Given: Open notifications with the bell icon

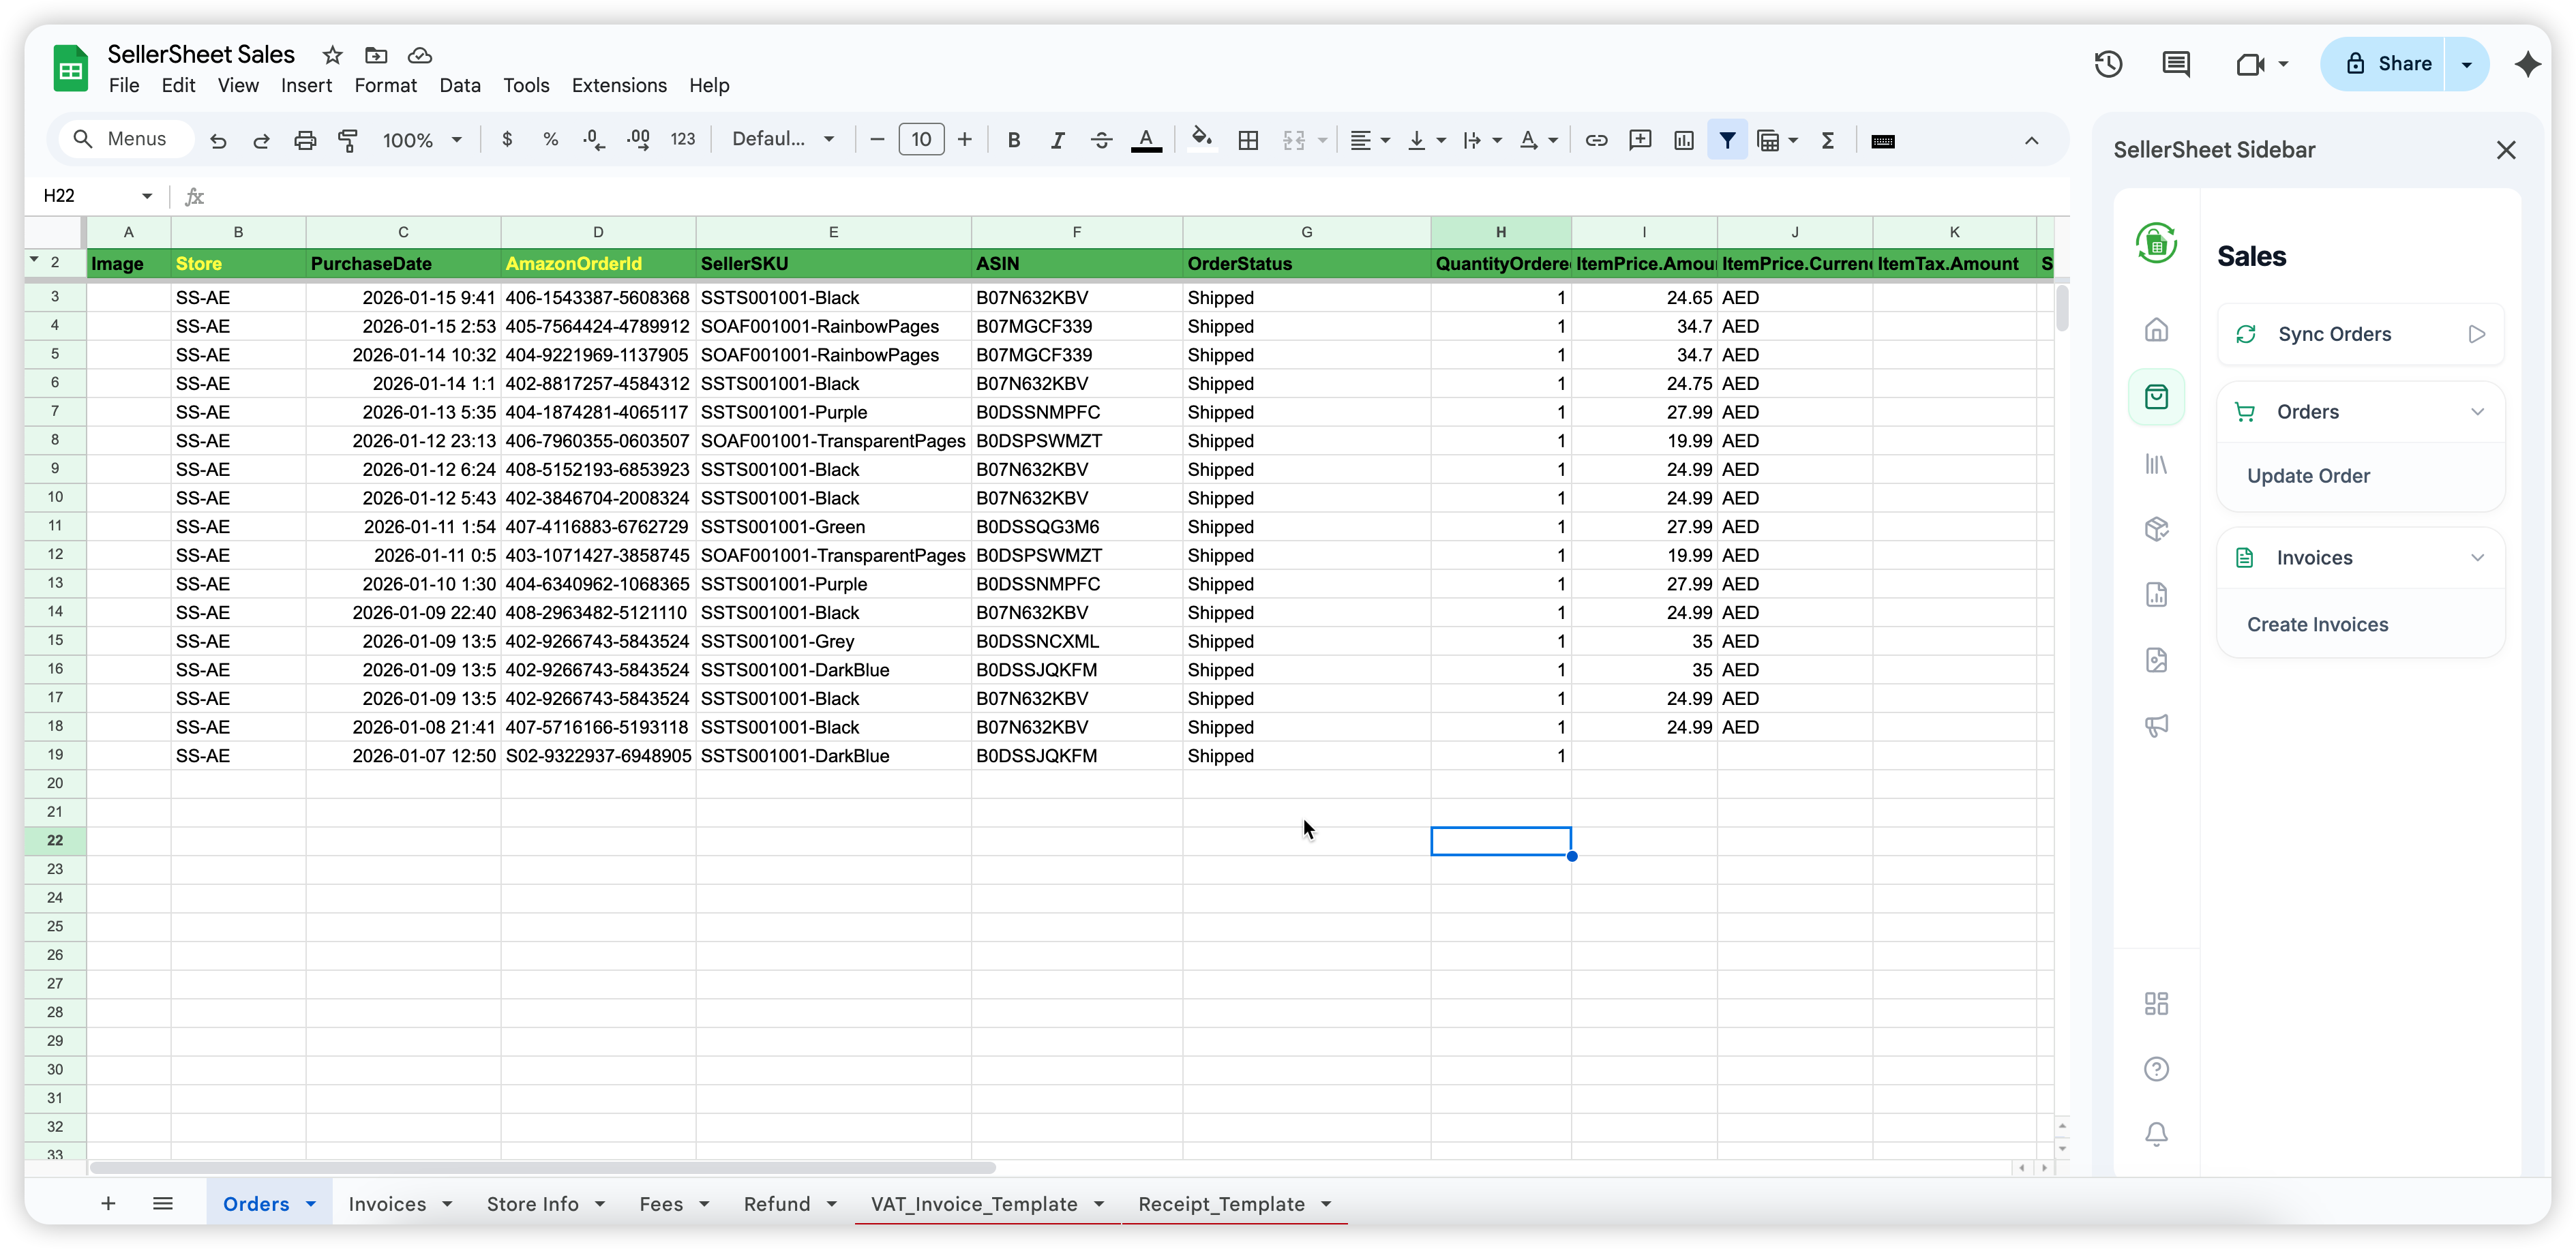Looking at the screenshot, I should point(2156,1134).
